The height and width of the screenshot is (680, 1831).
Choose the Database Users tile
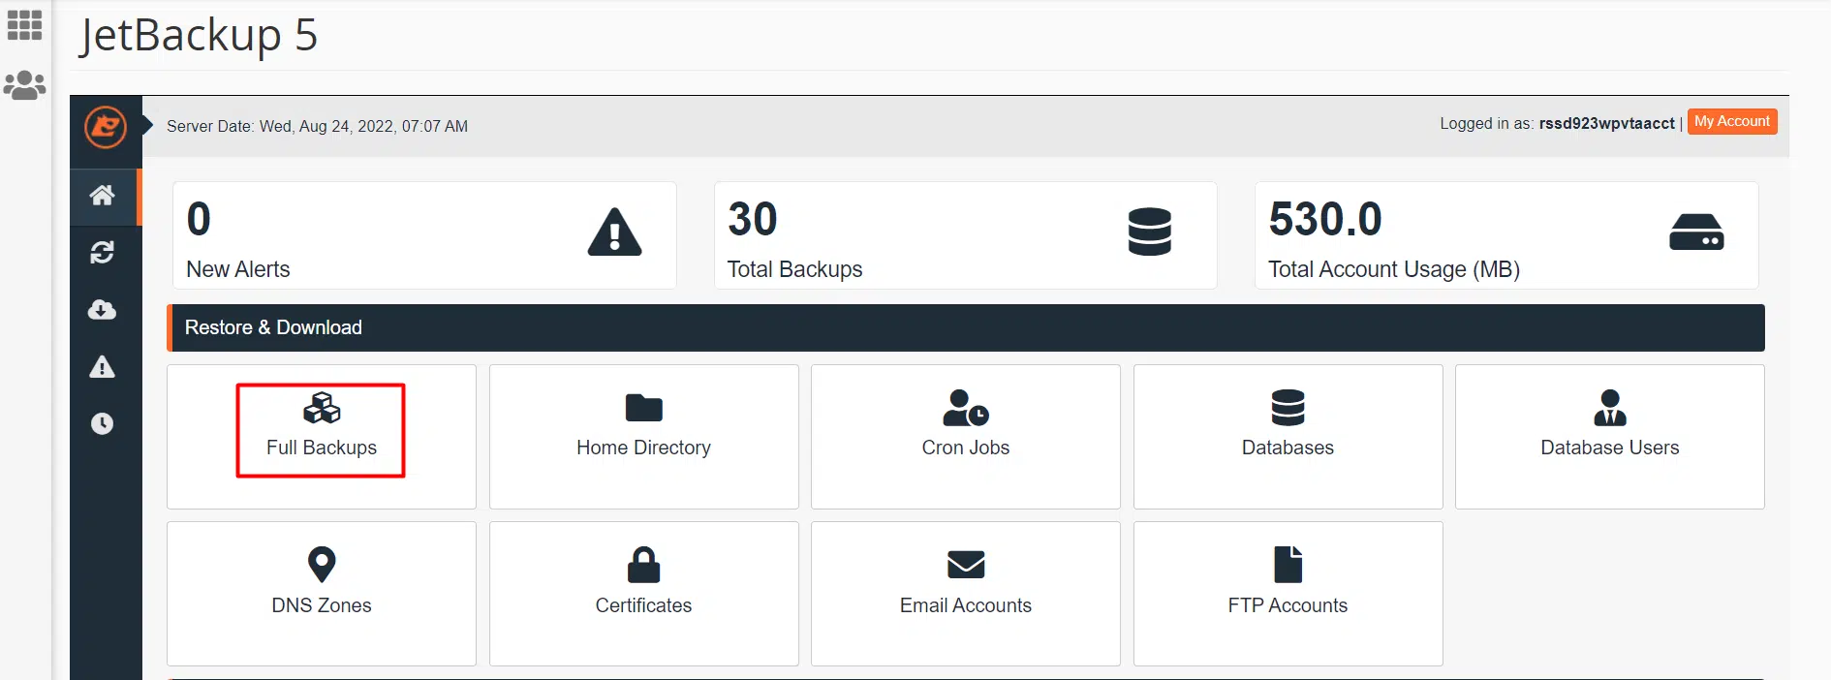tap(1609, 436)
